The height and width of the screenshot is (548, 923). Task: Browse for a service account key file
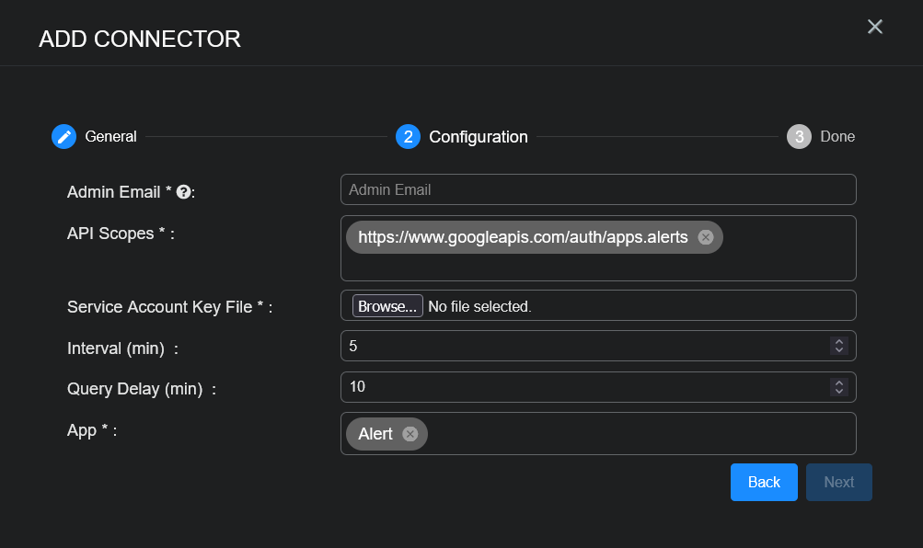(x=387, y=306)
